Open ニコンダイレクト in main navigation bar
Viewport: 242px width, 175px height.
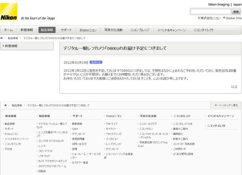pyautogui.click(x=204, y=30)
